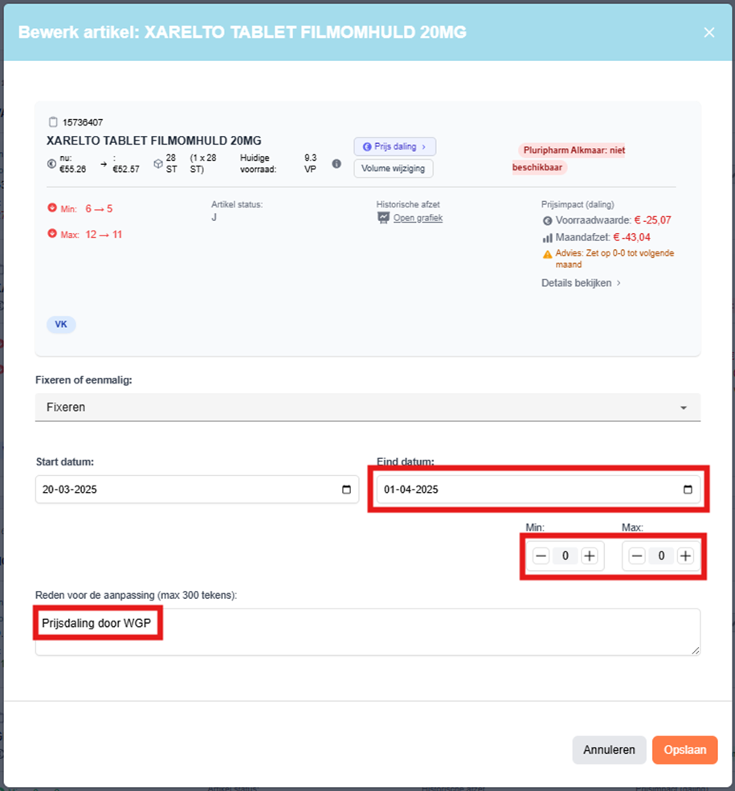
Task: Click the Max quantity number field
Action: tap(661, 556)
